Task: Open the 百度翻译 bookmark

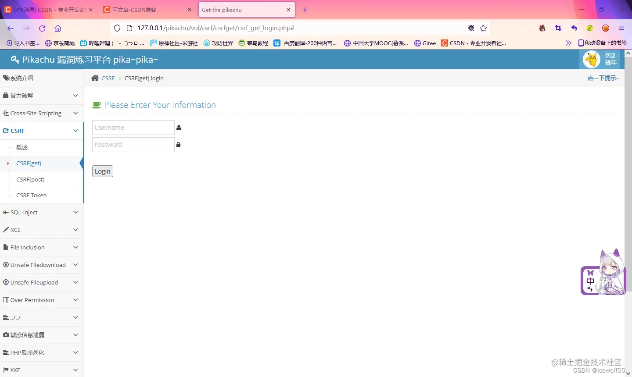Action: (305, 43)
